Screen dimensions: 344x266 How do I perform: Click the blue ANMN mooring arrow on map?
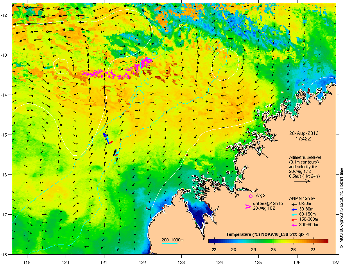point(106,138)
